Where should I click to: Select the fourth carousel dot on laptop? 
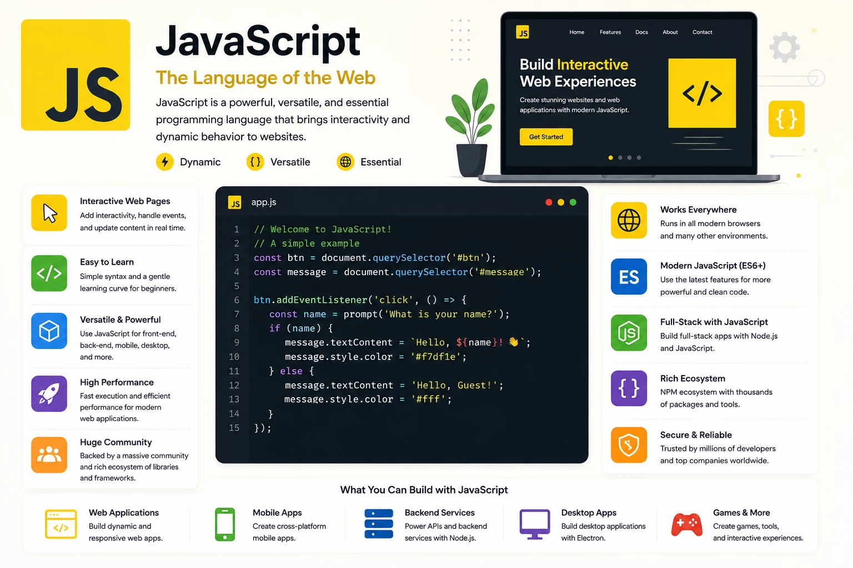tap(639, 158)
